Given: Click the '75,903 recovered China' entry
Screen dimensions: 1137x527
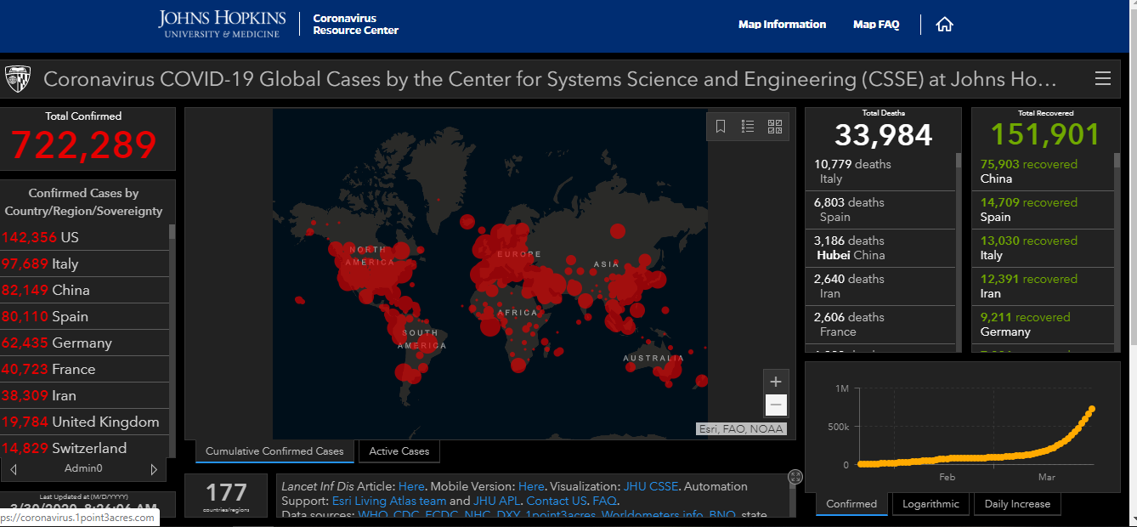Looking at the screenshot, I should [x=1043, y=172].
